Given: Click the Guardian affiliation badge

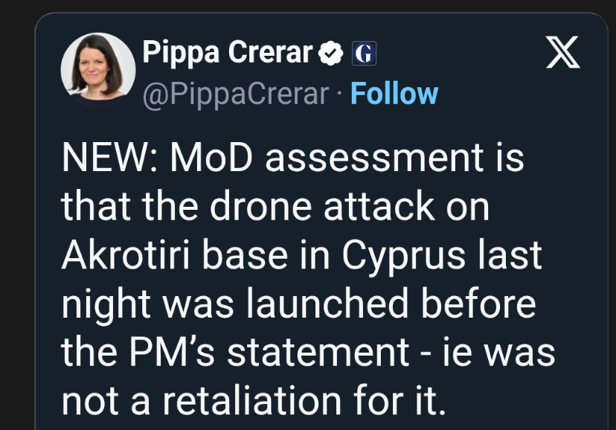Looking at the screenshot, I should click(363, 53).
